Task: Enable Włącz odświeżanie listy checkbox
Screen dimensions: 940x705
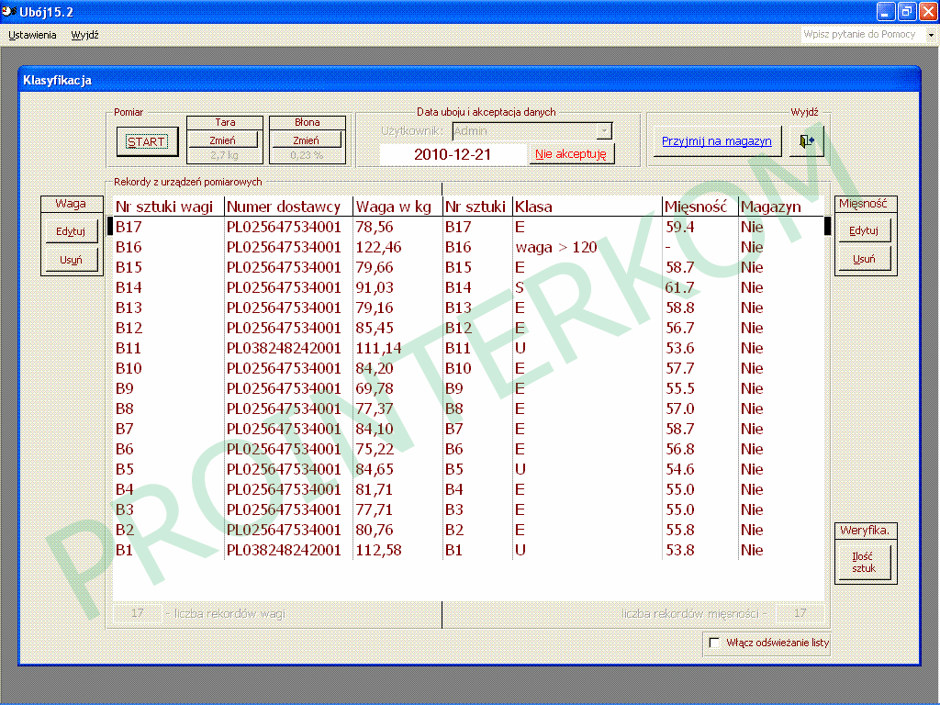Action: 715,643
